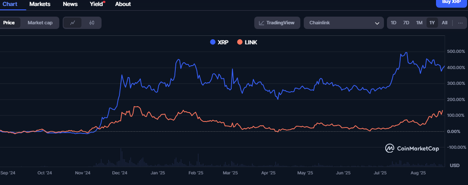Open the About tab
This screenshot has height=185, width=468.
[123, 4]
